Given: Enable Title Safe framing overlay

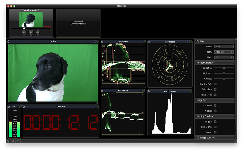Looking at the screenshot, I should click(215, 122).
